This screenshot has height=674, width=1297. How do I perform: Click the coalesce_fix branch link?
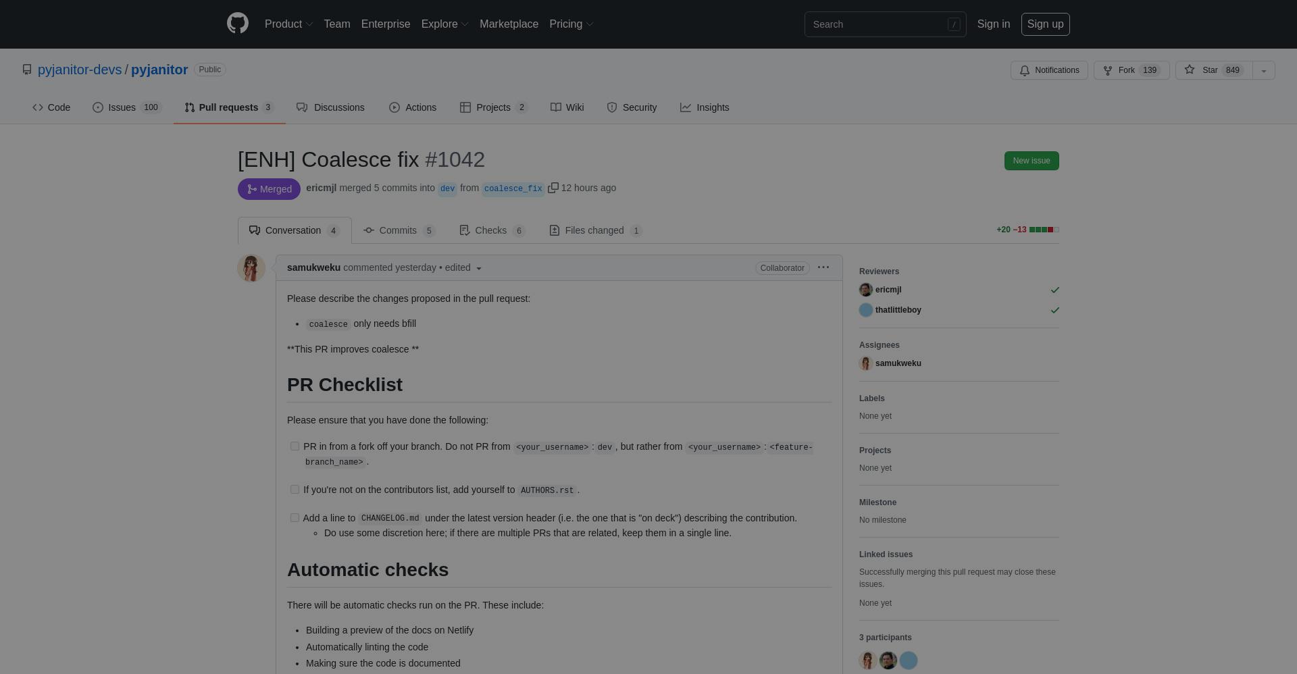[513, 188]
